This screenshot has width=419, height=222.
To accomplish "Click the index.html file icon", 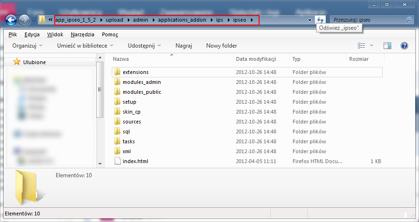I will coord(117,161).
